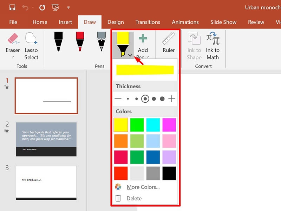Switch to the Review tab
This screenshot has height=211, width=281.
[256, 22]
